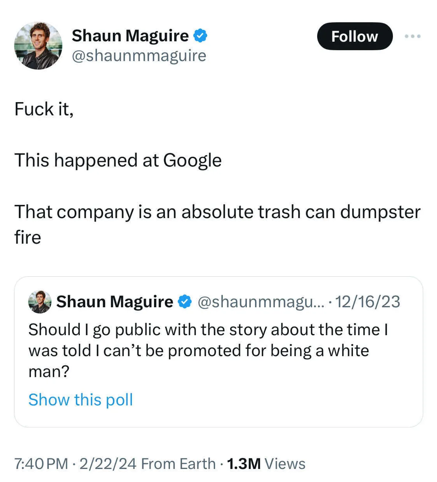Open the @shaunmmaguire handle under the author name
Viewport: 437px width, 482px height.
coord(139,56)
